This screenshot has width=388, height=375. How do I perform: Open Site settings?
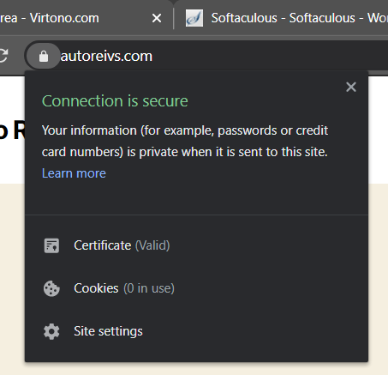click(x=196, y=331)
